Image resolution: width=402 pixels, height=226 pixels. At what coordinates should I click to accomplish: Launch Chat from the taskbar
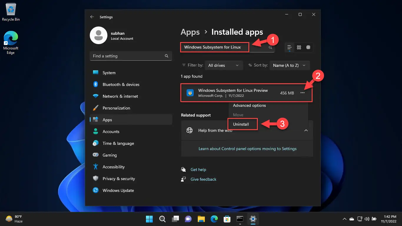coord(188,219)
